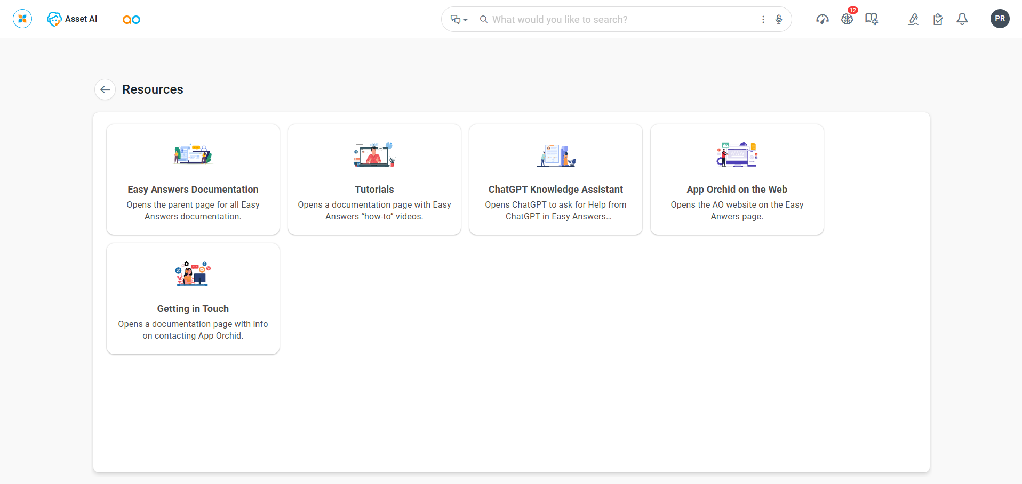Click the search input field
This screenshot has height=484, width=1022.
click(619, 20)
